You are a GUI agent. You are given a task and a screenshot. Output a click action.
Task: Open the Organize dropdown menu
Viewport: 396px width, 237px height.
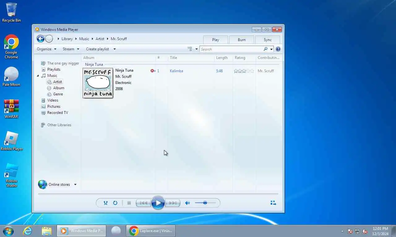(x=47, y=49)
